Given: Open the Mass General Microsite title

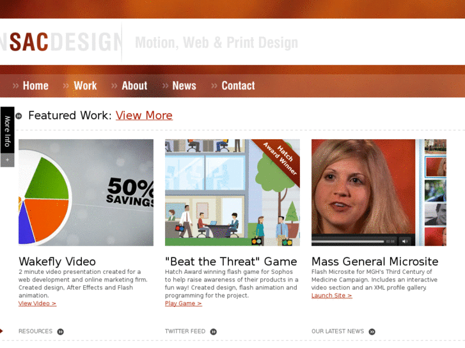Looking at the screenshot, I should (x=375, y=262).
